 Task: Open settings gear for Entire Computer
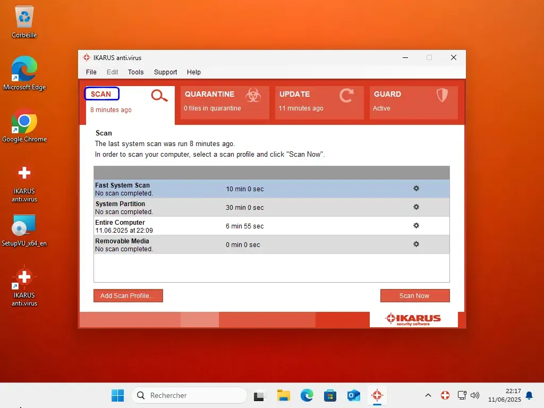tap(416, 225)
